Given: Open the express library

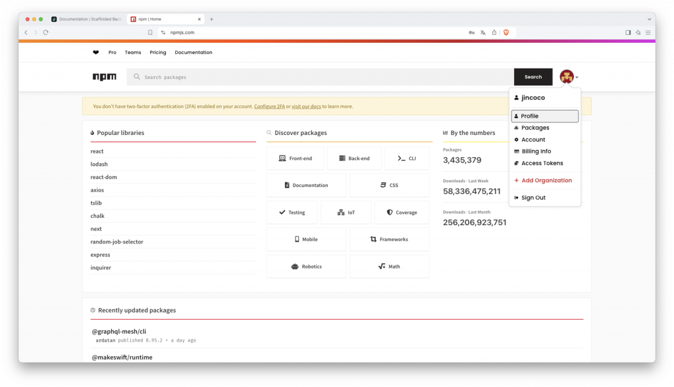Looking at the screenshot, I should (100, 255).
